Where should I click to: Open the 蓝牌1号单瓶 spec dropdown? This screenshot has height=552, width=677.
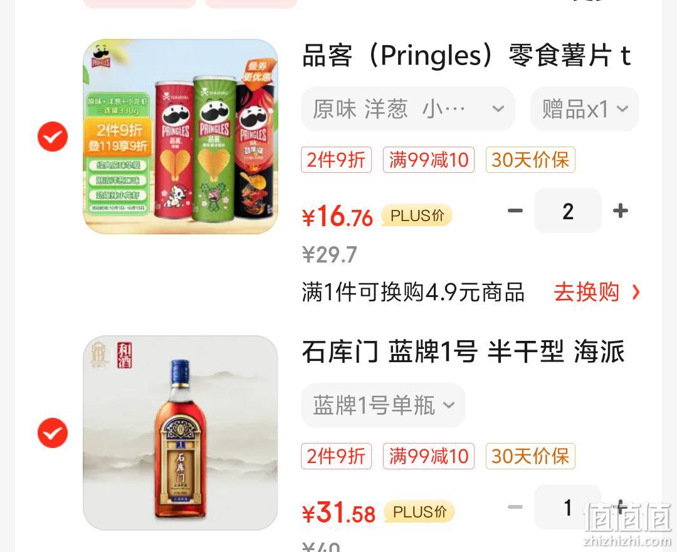pyautogui.click(x=384, y=405)
